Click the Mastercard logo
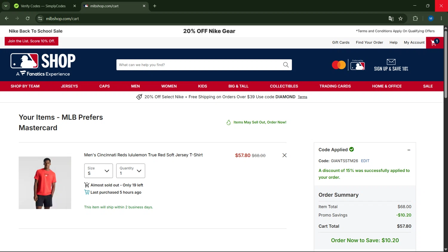The width and height of the screenshot is (448, 252). [339, 65]
